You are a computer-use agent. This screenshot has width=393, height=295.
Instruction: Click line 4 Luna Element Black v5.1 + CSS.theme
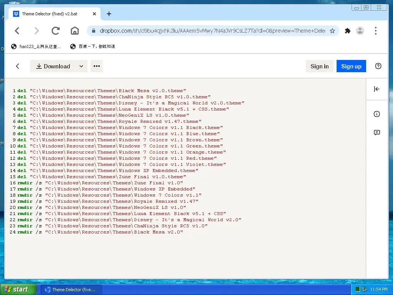123,109
